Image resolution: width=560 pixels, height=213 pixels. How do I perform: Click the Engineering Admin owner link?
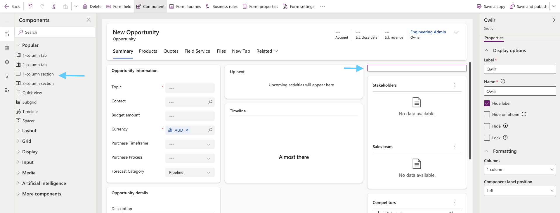pyautogui.click(x=428, y=32)
